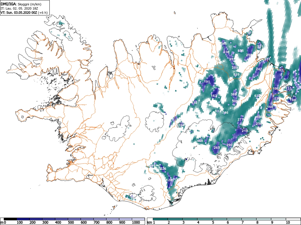Click the visibility value "182" on the map

click(x=280, y=70)
